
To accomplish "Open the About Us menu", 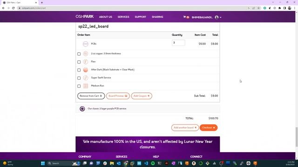I will pos(106,17).
